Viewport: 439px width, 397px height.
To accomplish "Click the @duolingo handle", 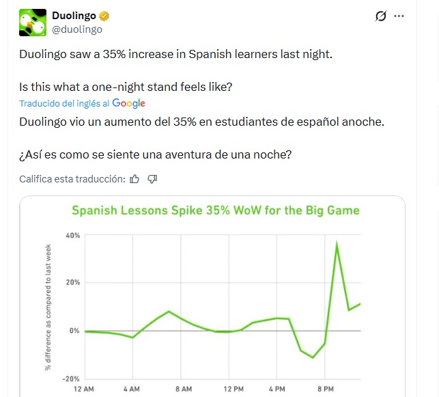I will point(77,29).
